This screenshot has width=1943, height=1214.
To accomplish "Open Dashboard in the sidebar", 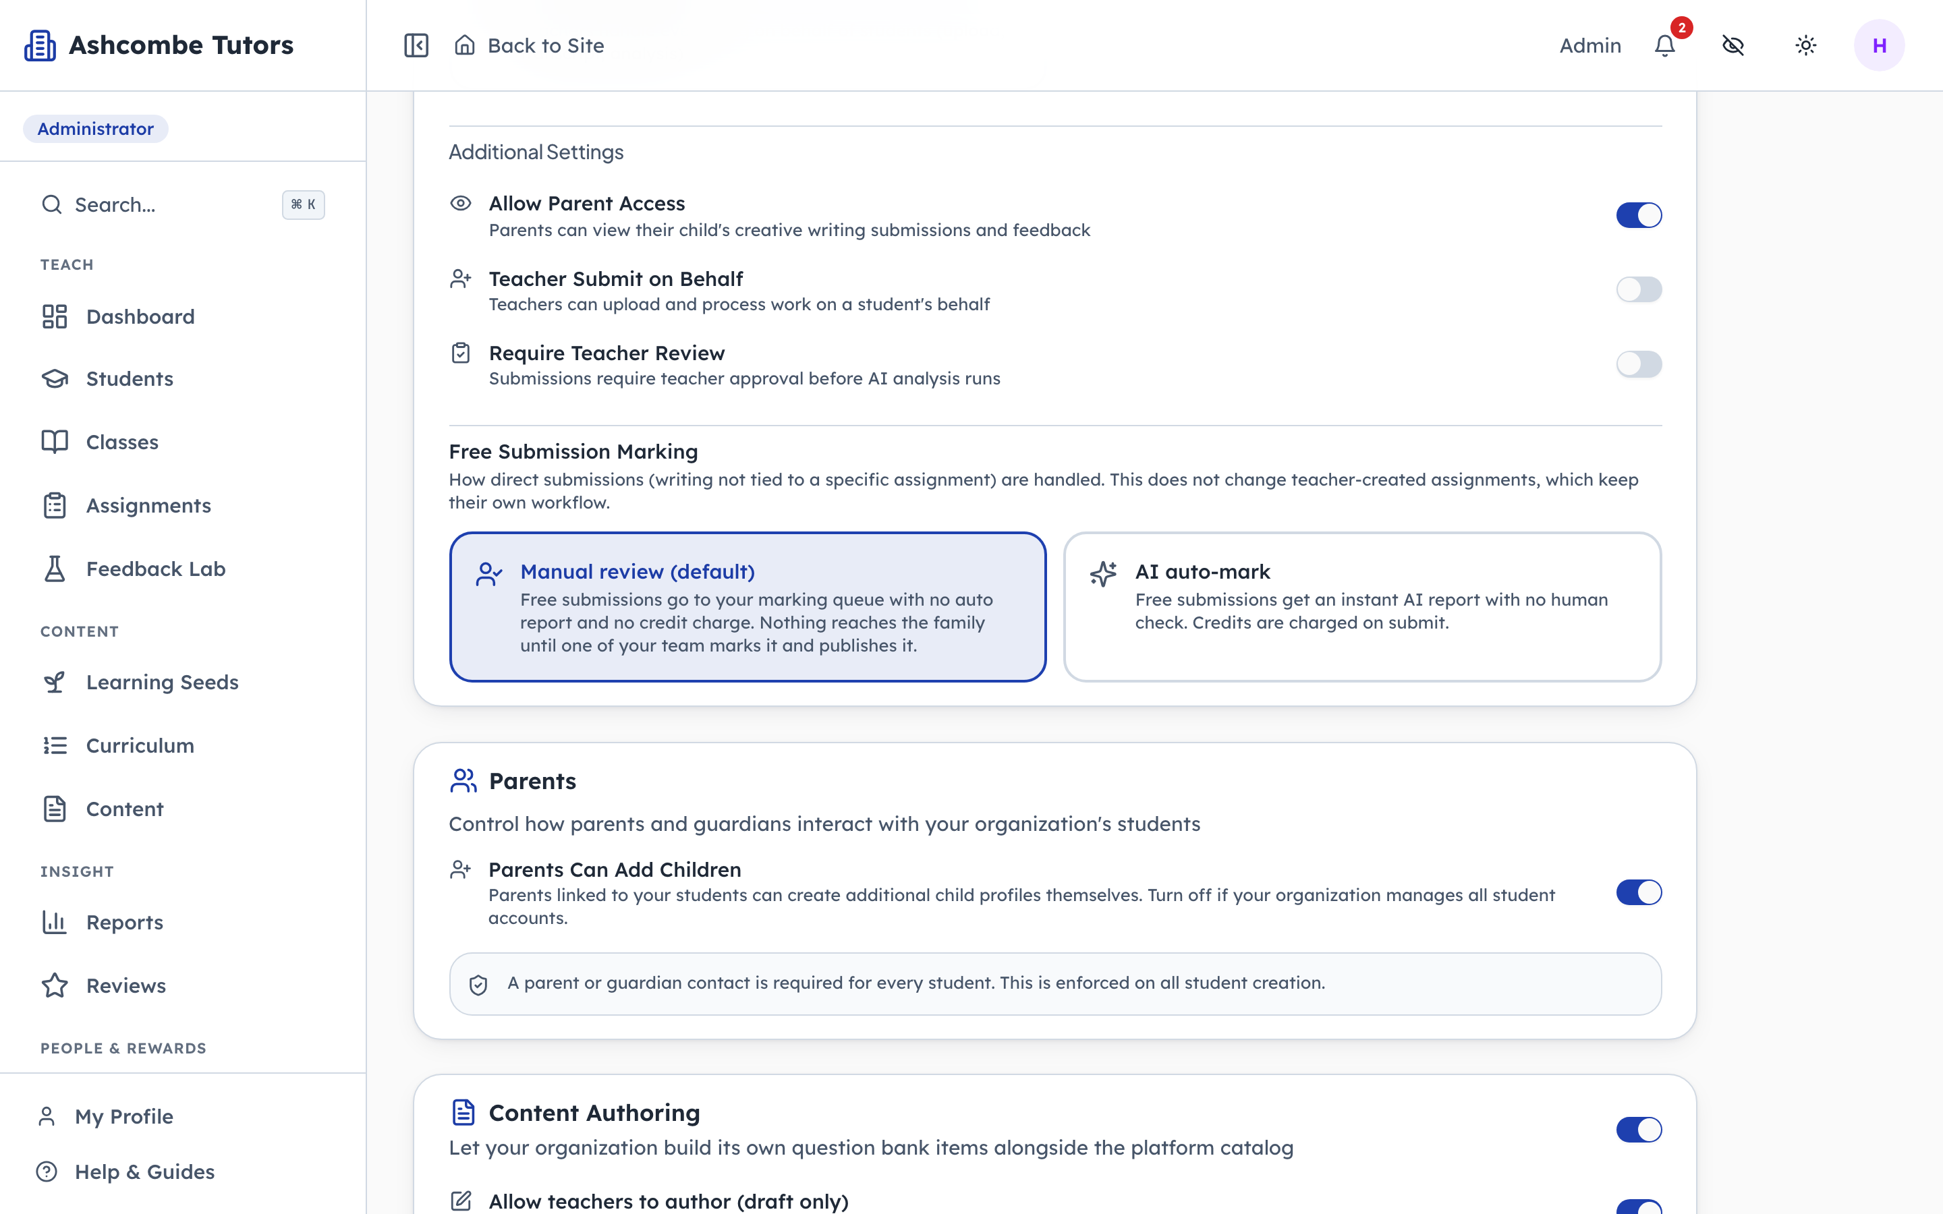I will 183,316.
